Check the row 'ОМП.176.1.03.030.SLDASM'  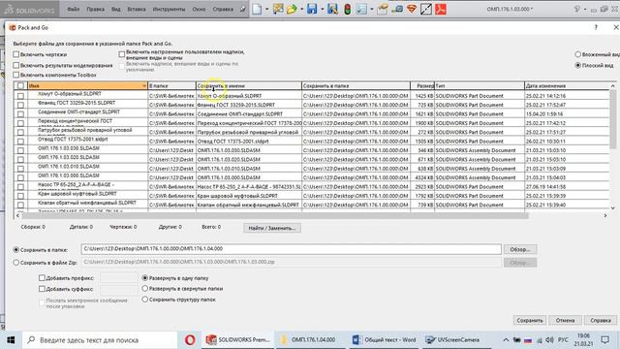pyautogui.click(x=20, y=150)
